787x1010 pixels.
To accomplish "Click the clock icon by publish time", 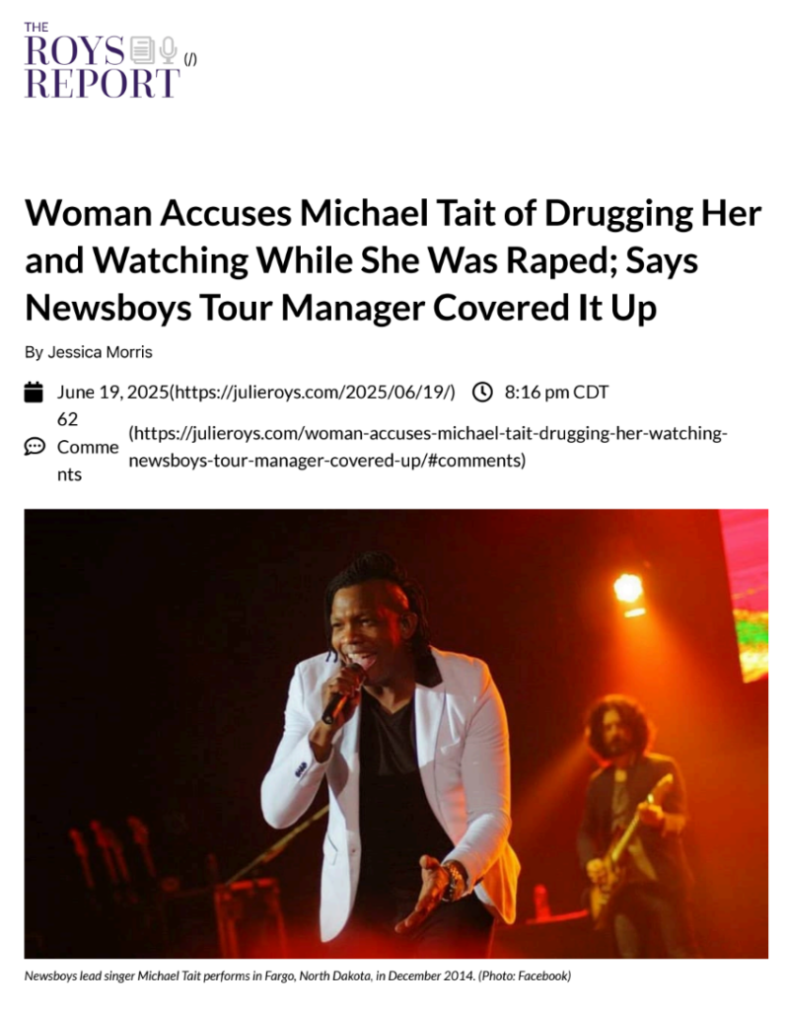I will (x=482, y=392).
